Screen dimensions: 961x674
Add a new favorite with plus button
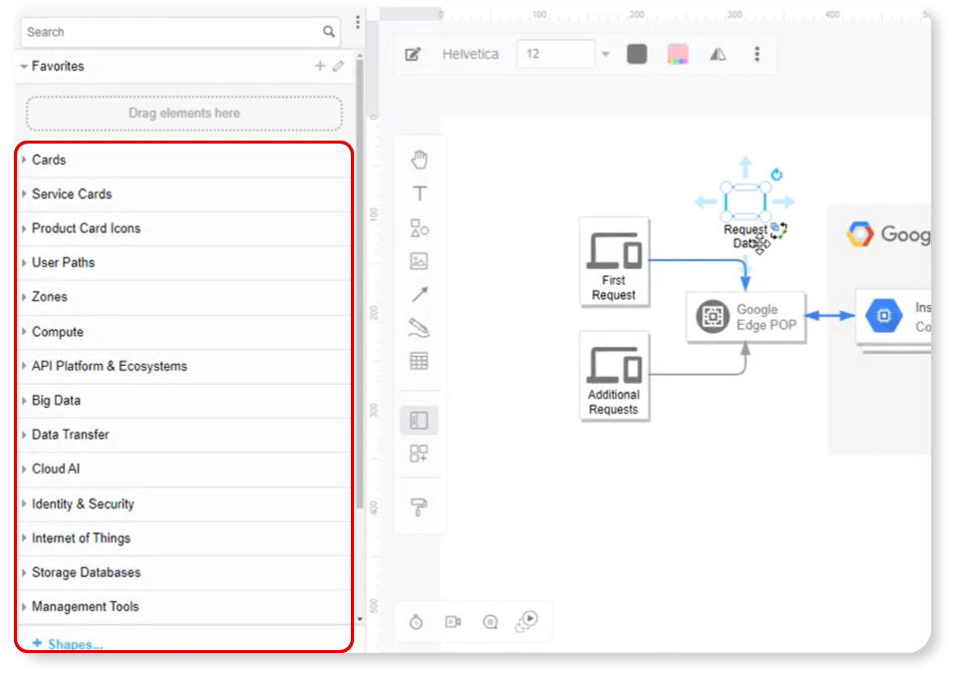click(319, 66)
